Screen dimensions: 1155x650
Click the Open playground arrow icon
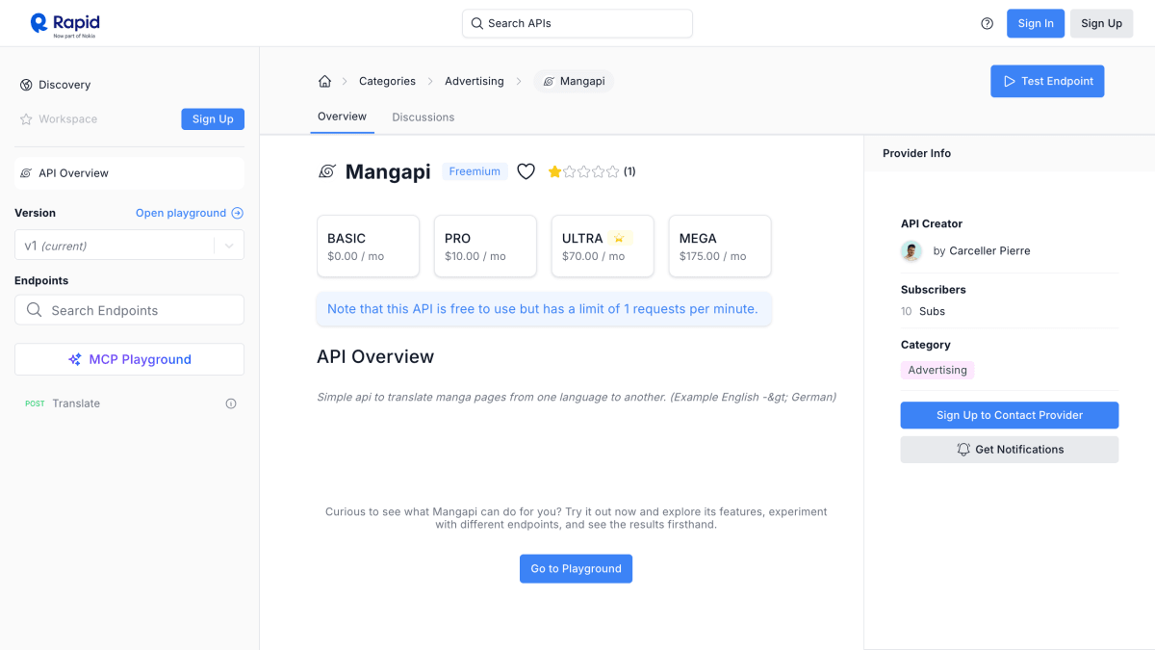click(238, 213)
